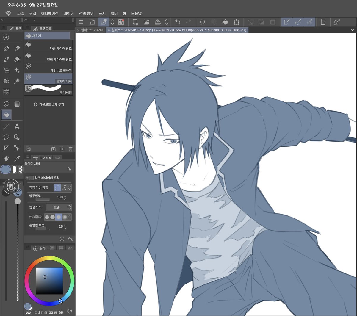Select the 올가미 채색 sub tool
Viewport: 357px width, 316px height.
(x=48, y=79)
